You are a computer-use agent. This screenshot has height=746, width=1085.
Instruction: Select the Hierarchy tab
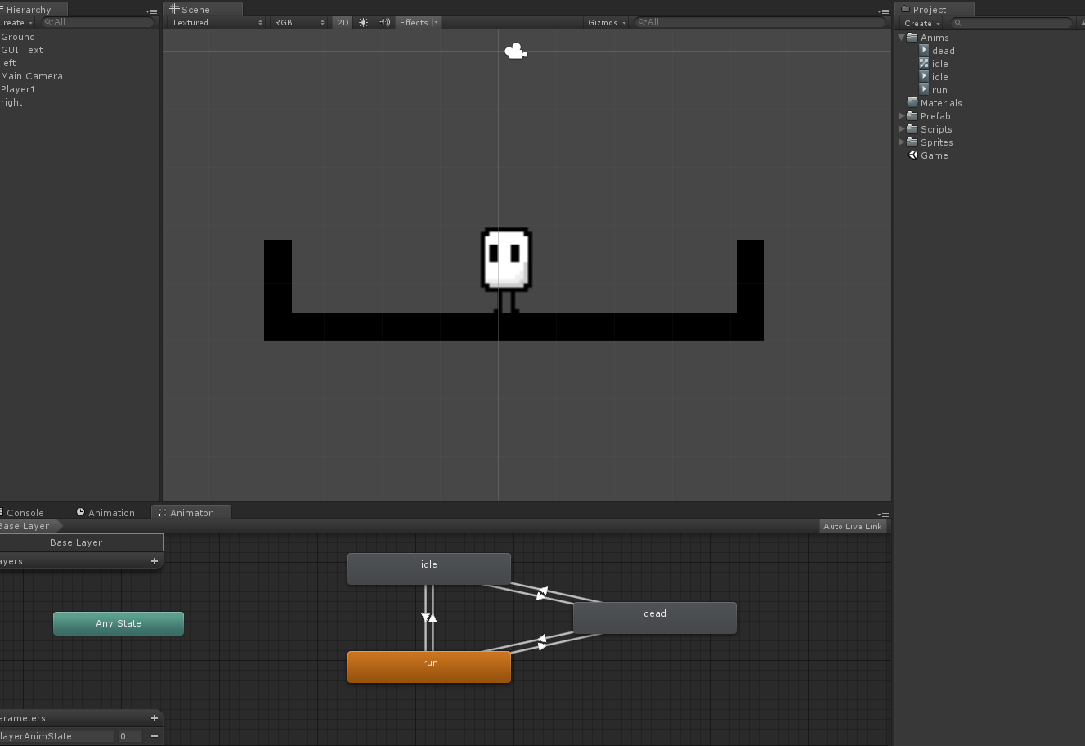pos(33,9)
